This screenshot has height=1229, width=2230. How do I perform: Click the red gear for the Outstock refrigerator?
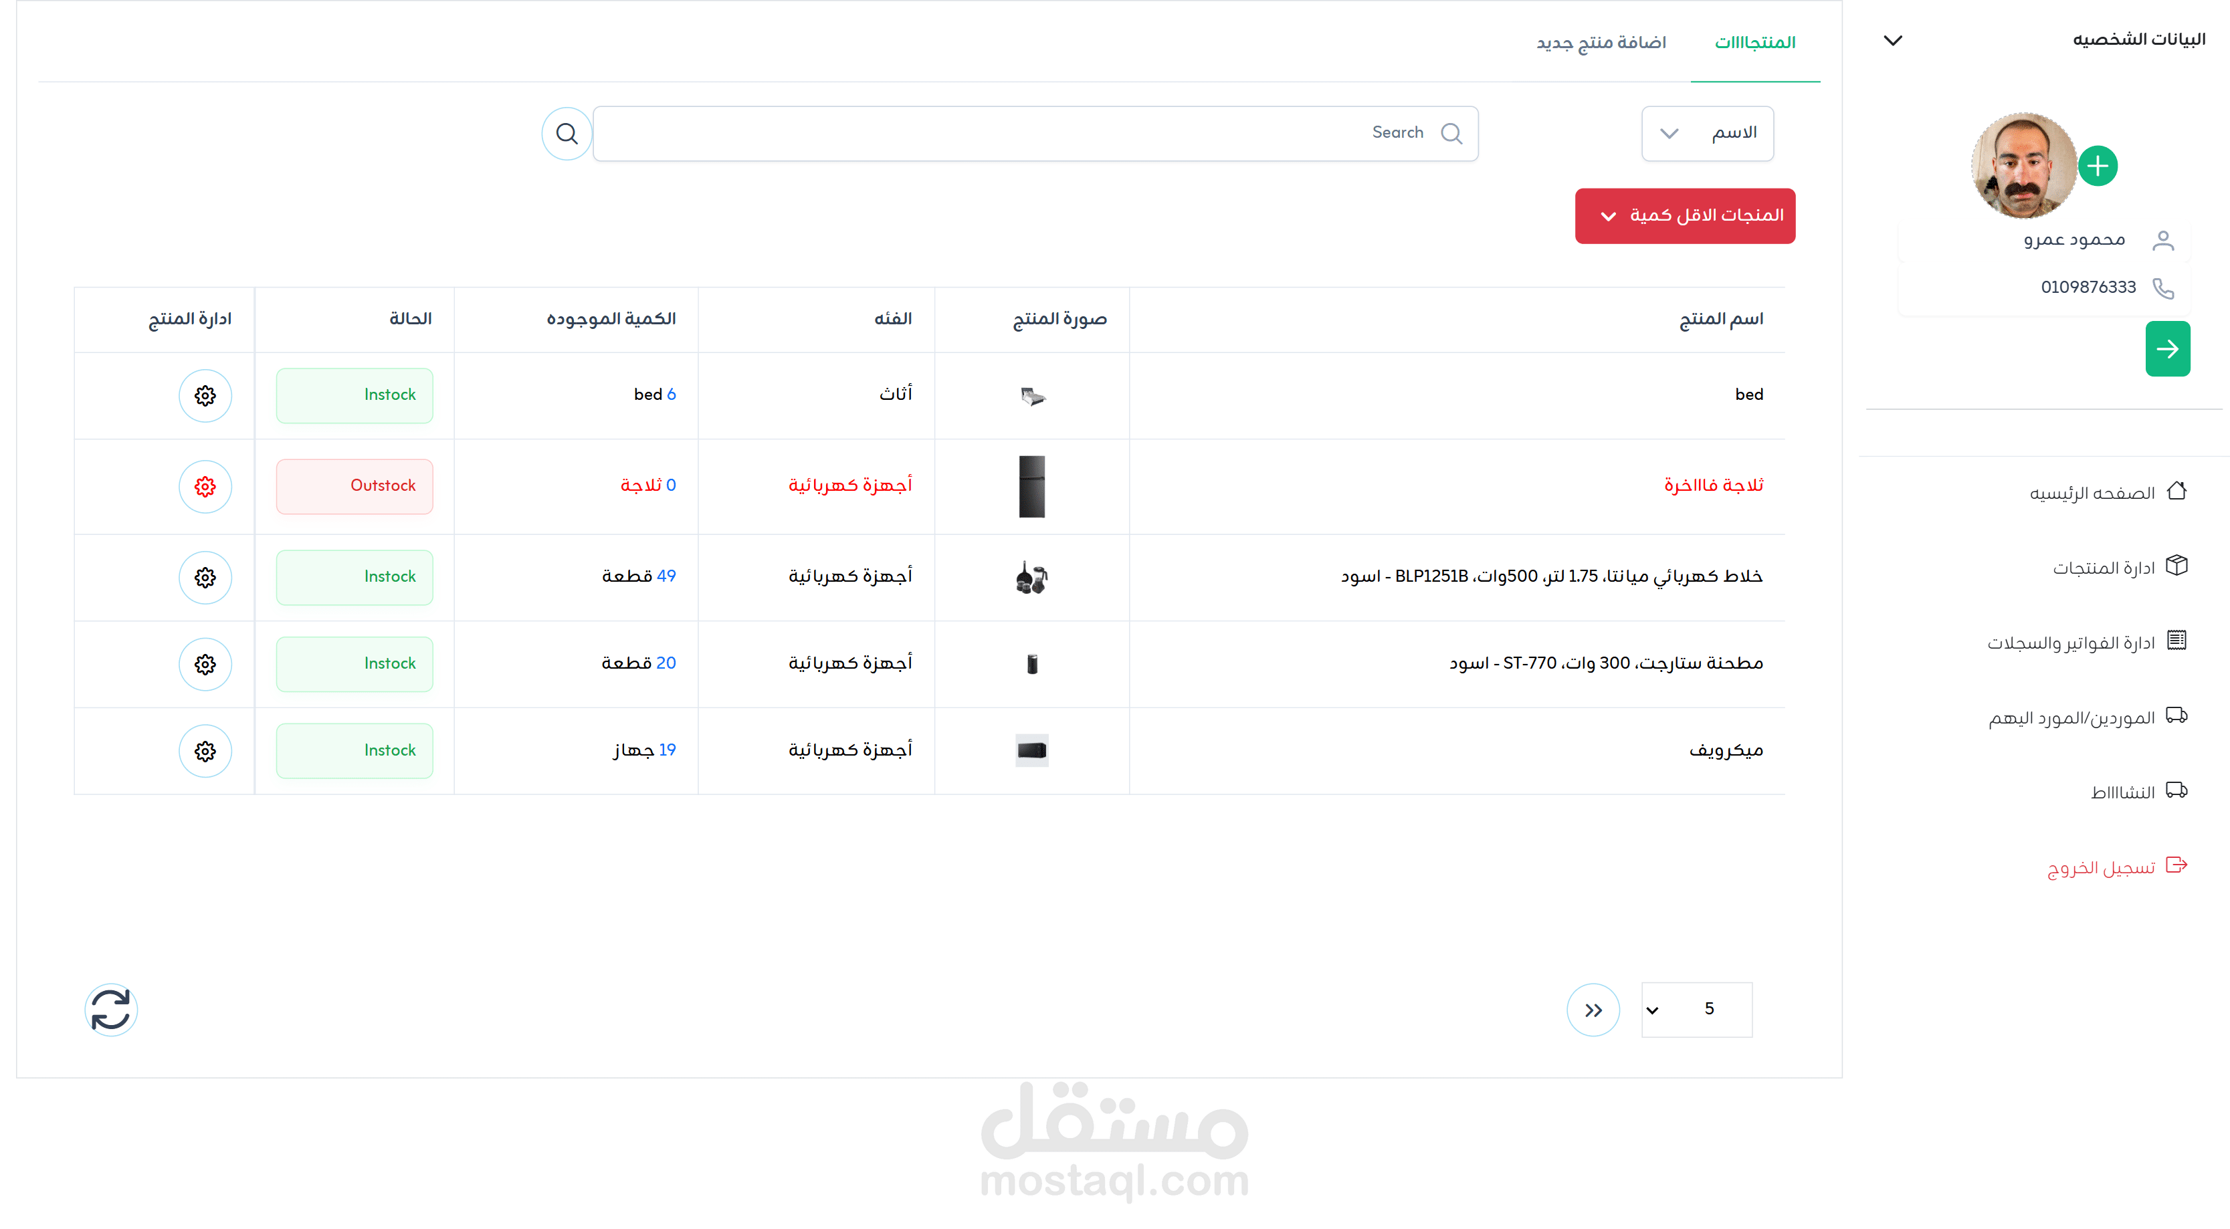click(205, 486)
